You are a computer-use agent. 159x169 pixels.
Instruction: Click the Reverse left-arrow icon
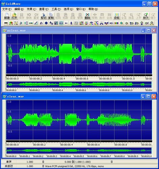(x=66, y=23)
